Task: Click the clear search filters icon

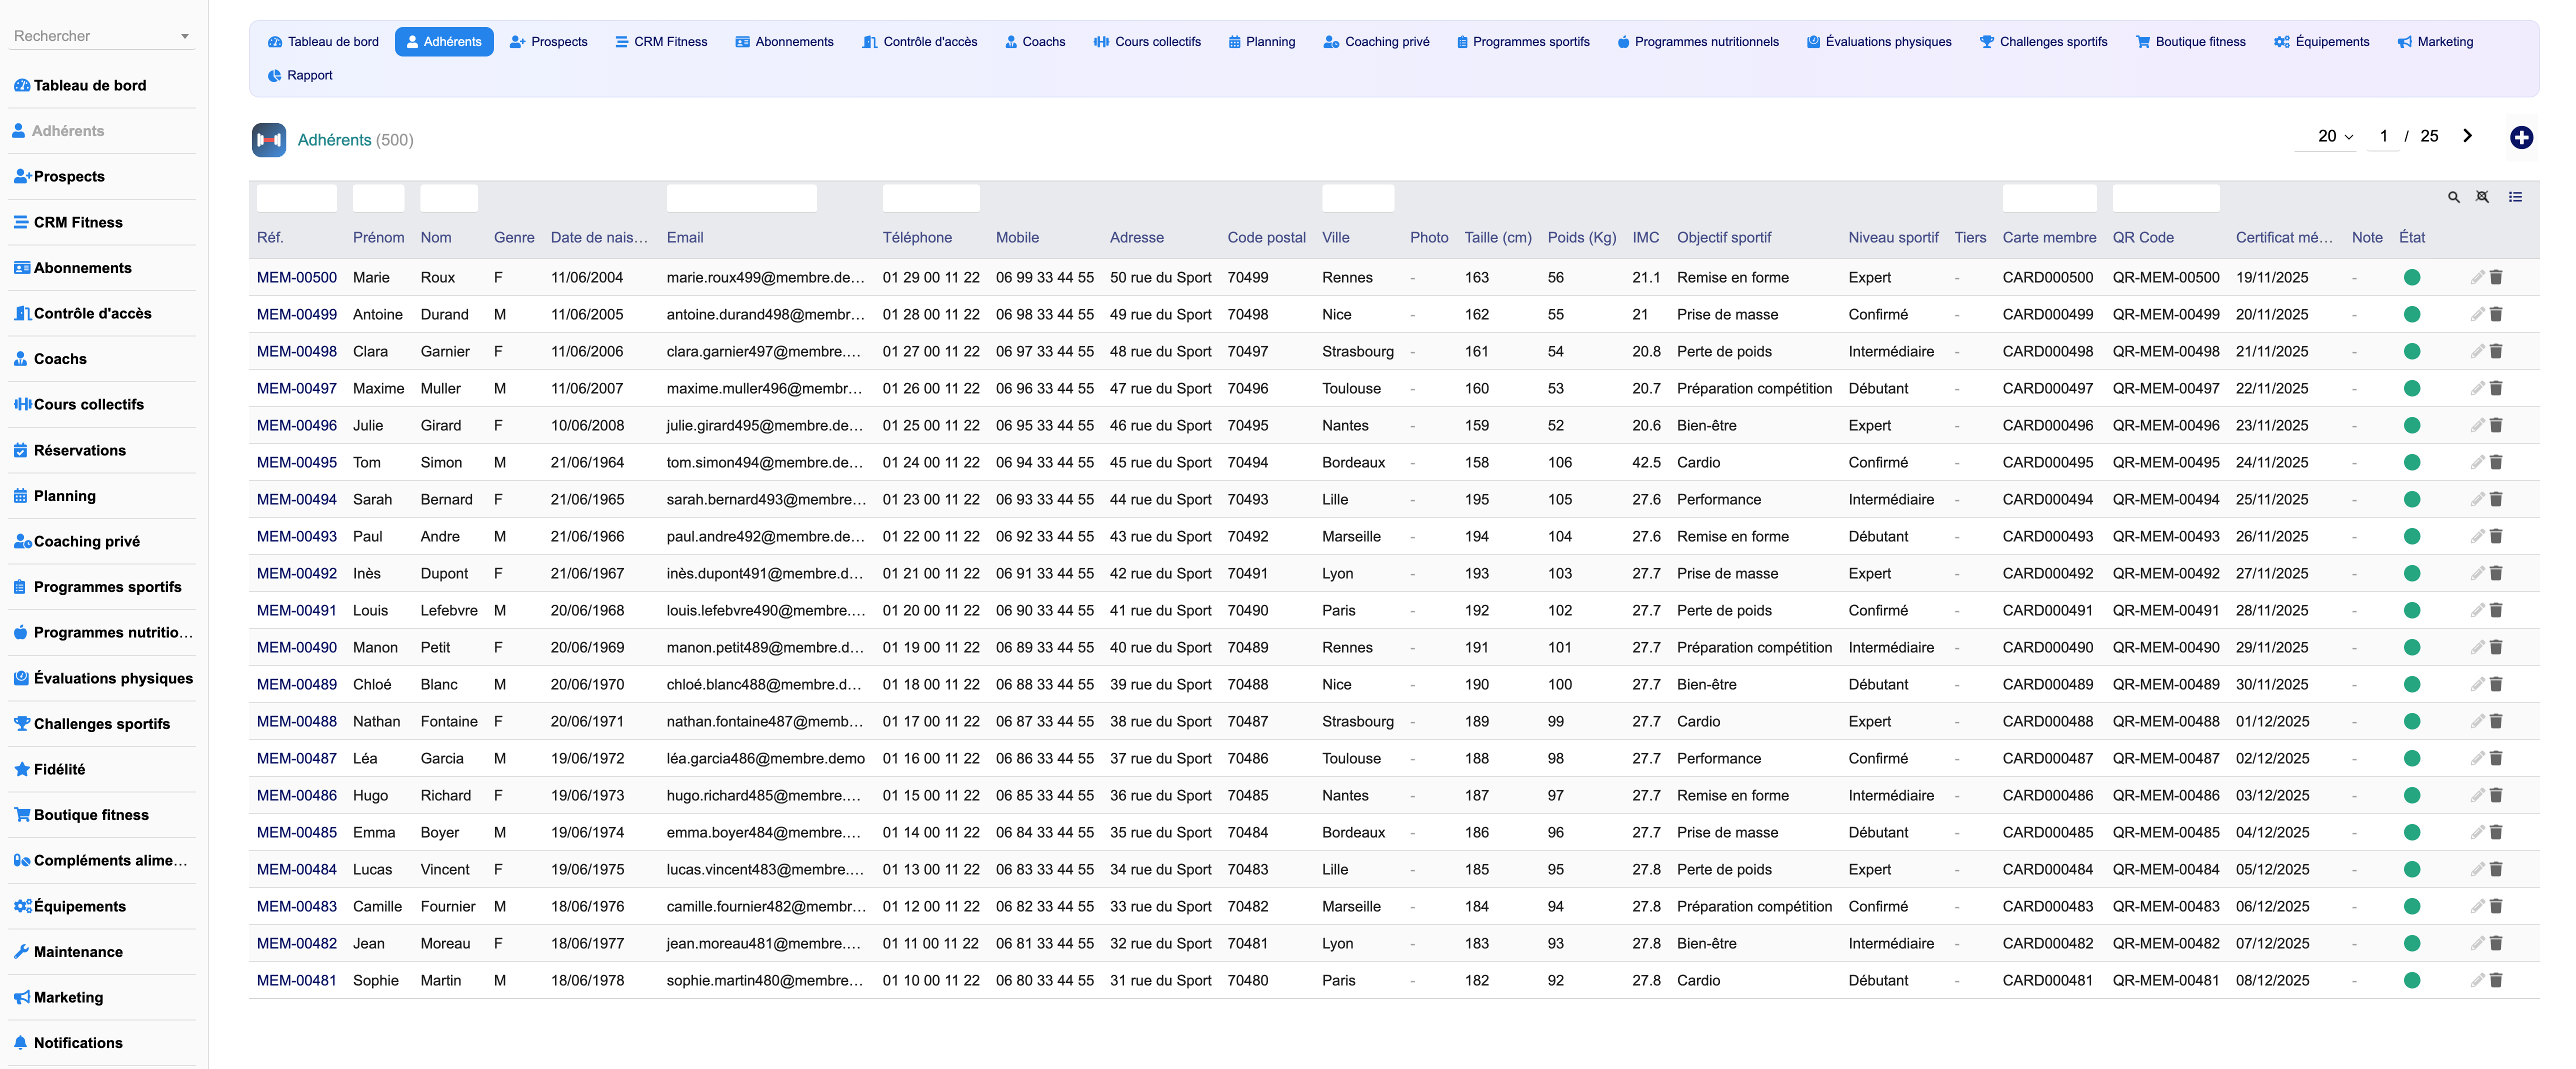Action: tap(2482, 197)
